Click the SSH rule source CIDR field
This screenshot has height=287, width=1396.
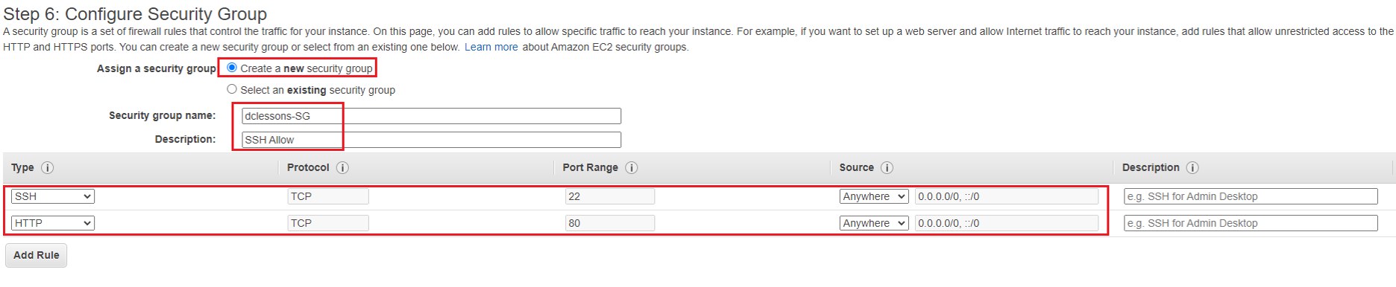tap(1007, 196)
